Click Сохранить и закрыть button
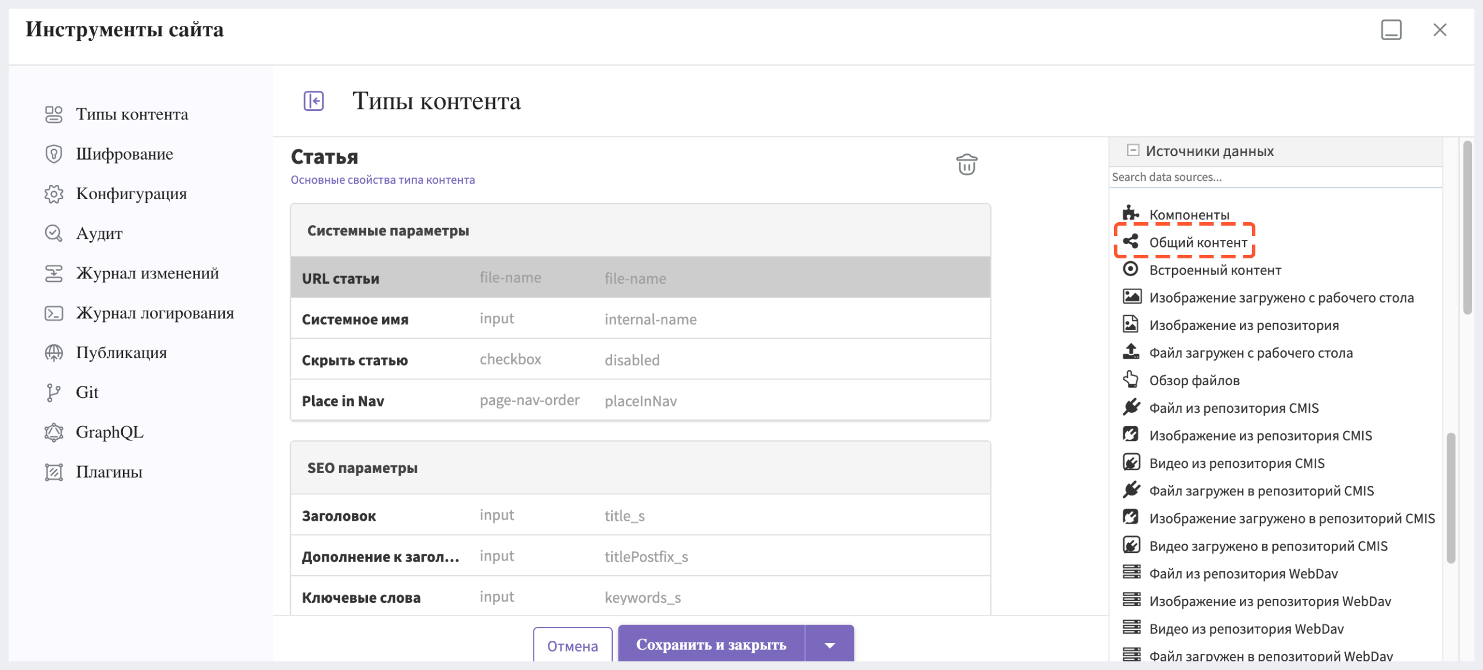The height and width of the screenshot is (670, 1483). pos(711,645)
